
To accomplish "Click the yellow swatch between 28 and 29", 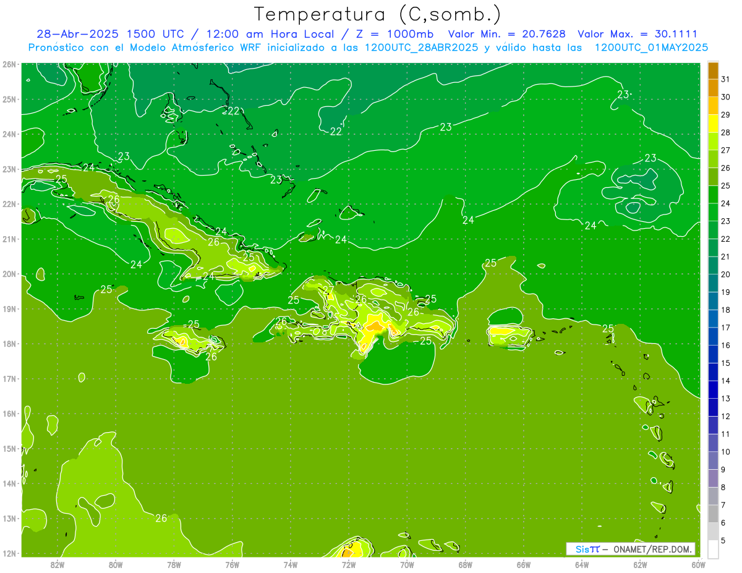I will coord(713,124).
